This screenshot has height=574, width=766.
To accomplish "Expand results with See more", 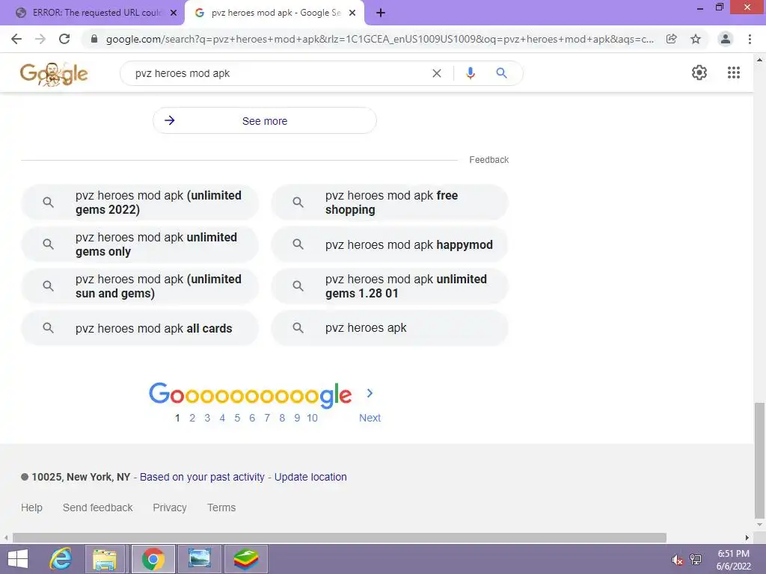I will point(264,120).
